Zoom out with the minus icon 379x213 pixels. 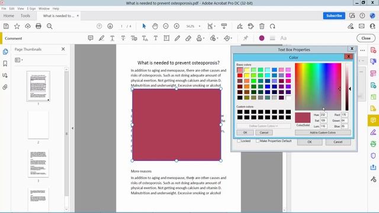tap(166, 26)
